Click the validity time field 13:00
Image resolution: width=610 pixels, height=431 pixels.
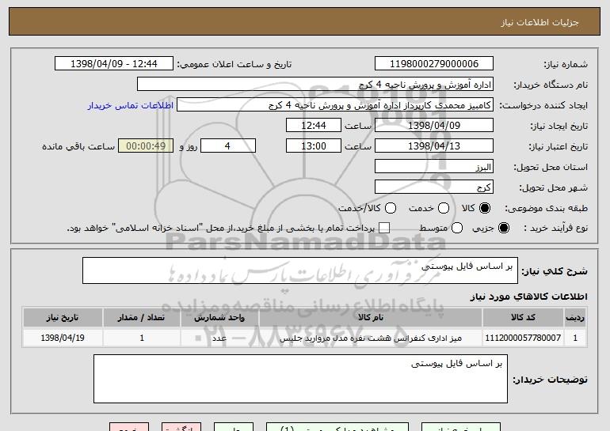click(x=314, y=146)
